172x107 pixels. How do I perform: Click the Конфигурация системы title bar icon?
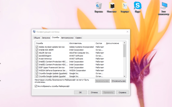[34, 32]
